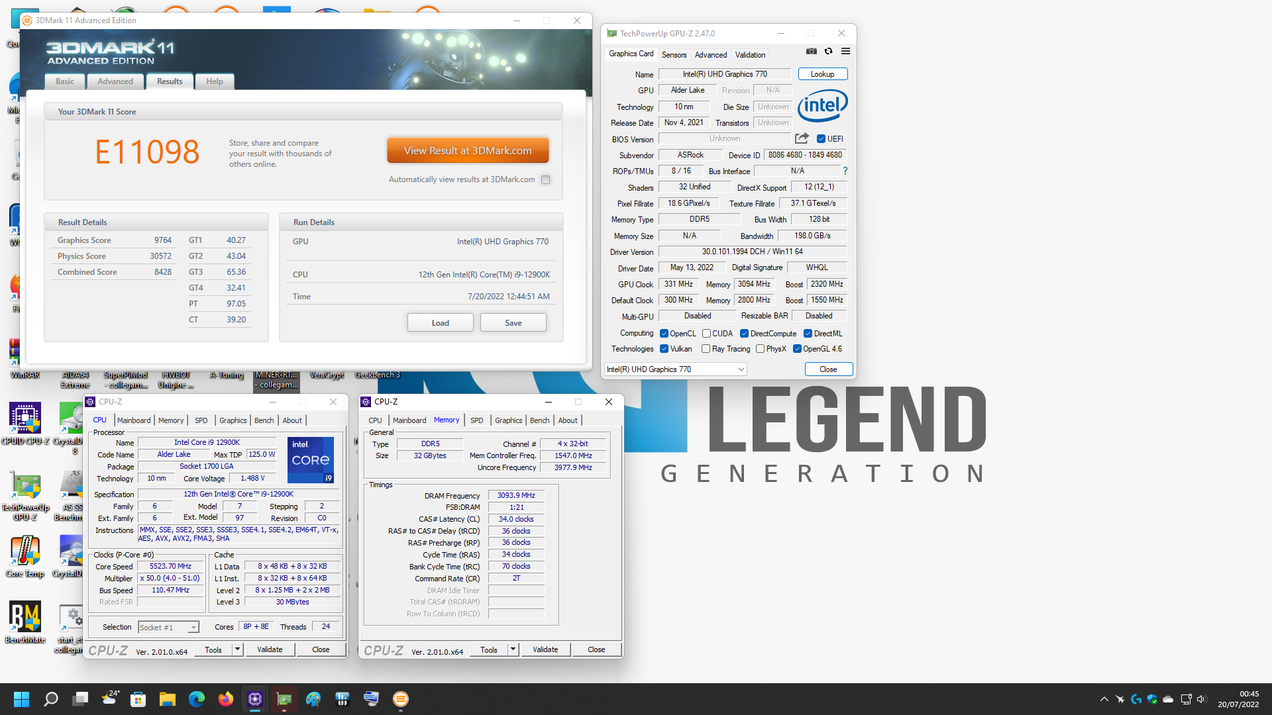Show hidden system tray icons chevron

click(x=1104, y=699)
